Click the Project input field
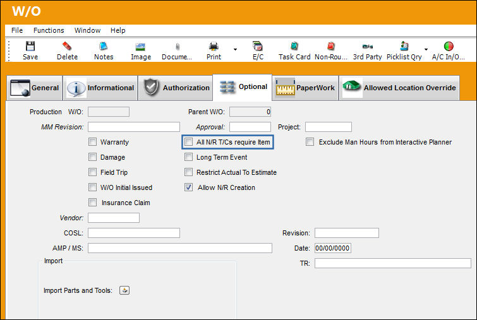The width and height of the screenshot is (477, 320). click(329, 127)
